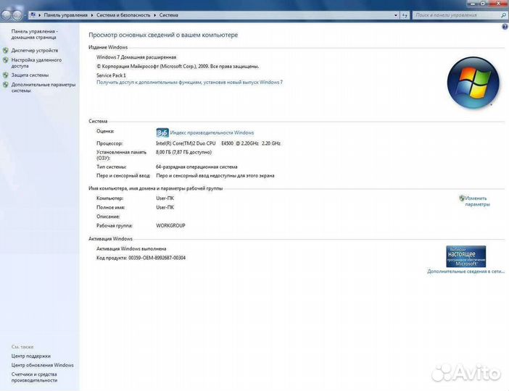Screen dimensions: 509x391
Task: Click installed memory value 8,00 ГБ
Action: (x=165, y=152)
